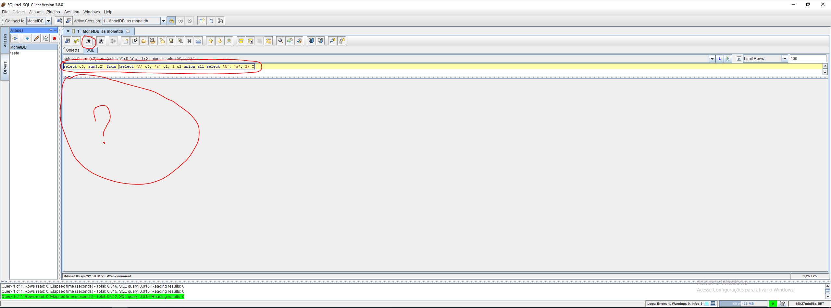The width and height of the screenshot is (831, 308).
Task: Click the new session properties icon beside Connect
Action: pos(59,21)
